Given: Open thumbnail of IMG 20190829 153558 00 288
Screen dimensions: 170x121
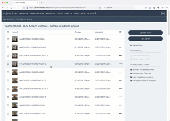Looking at the screenshot, I should 15,105.
